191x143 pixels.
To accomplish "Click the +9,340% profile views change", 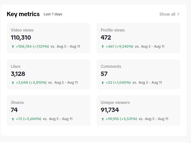I will 124,46.
